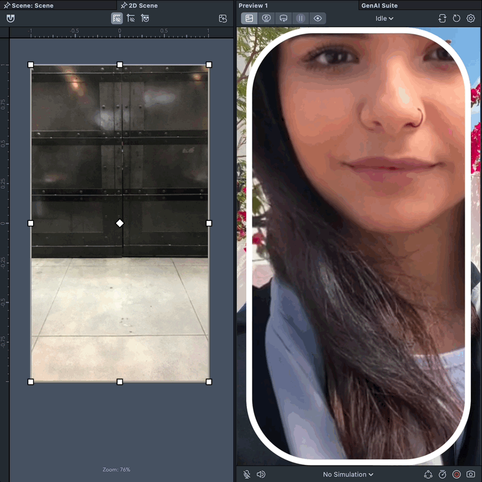The image size is (482, 482).
Task: Take a snapshot with the camera icon
Action: pos(471,474)
